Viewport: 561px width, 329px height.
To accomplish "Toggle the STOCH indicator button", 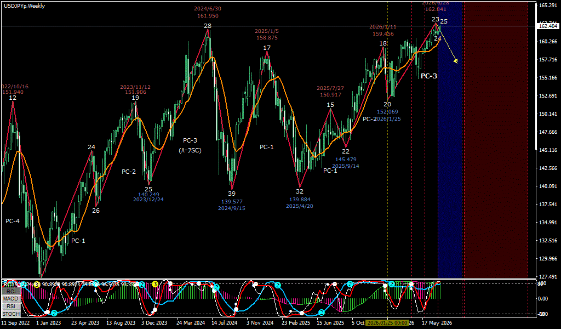I will click(x=11, y=314).
